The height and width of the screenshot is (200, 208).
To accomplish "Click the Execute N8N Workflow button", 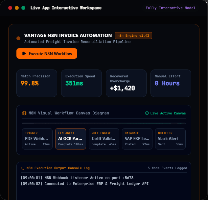I will (x=47, y=53).
